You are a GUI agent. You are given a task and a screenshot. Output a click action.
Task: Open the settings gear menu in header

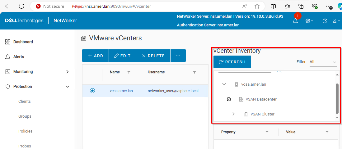tap(309, 21)
